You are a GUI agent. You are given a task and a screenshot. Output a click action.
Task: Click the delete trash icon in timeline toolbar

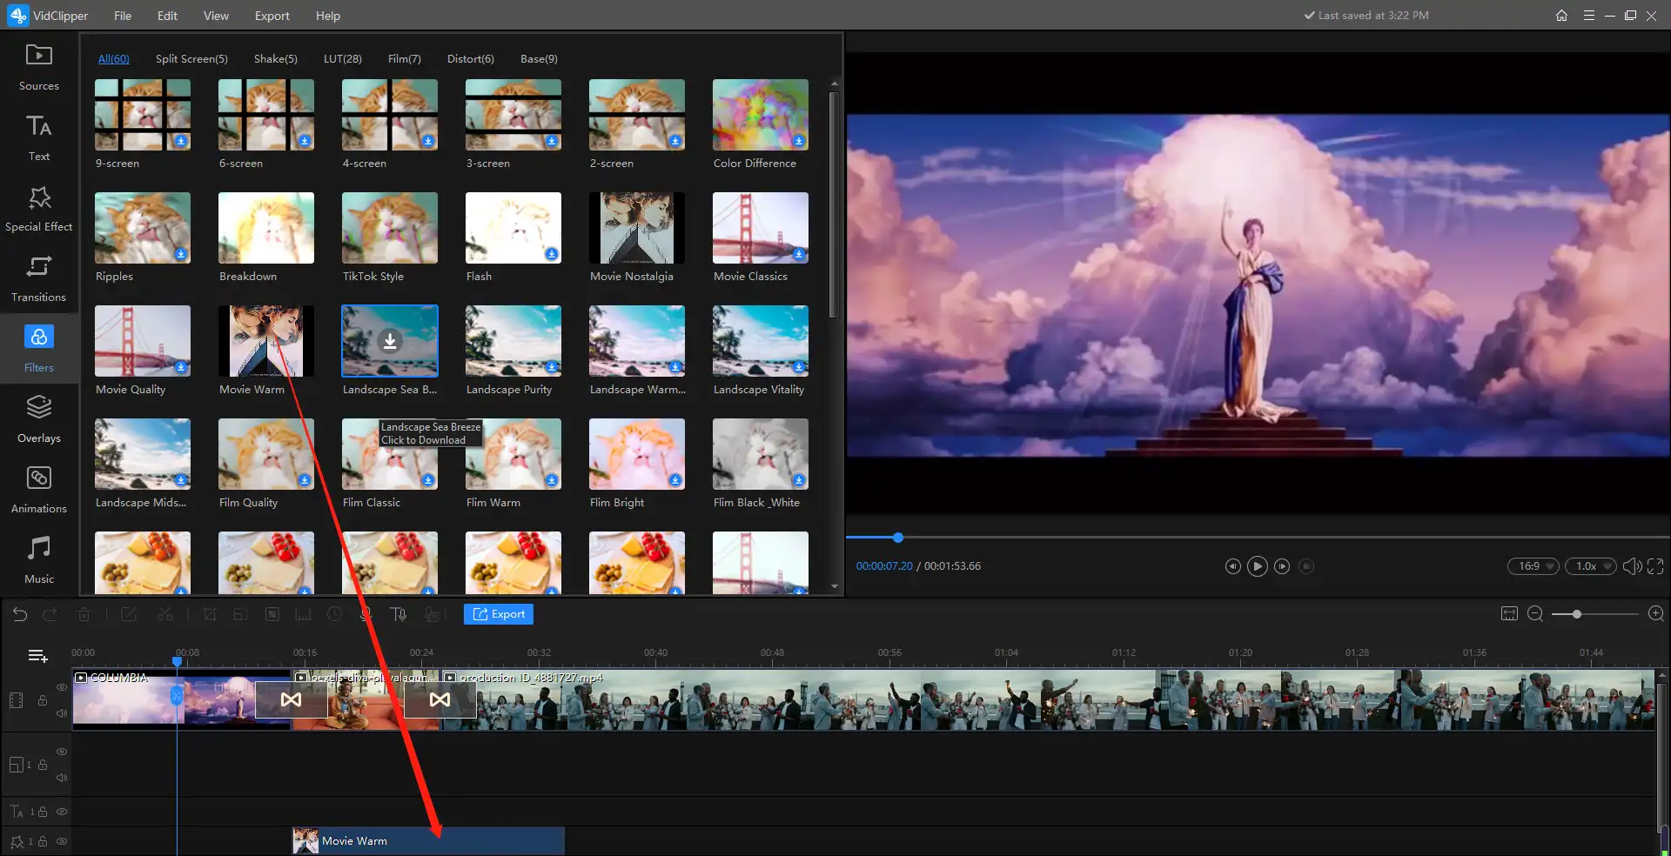coord(84,614)
